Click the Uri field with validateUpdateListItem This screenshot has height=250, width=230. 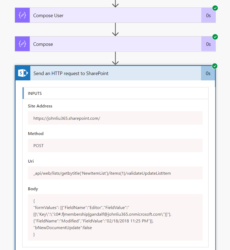click(115, 173)
